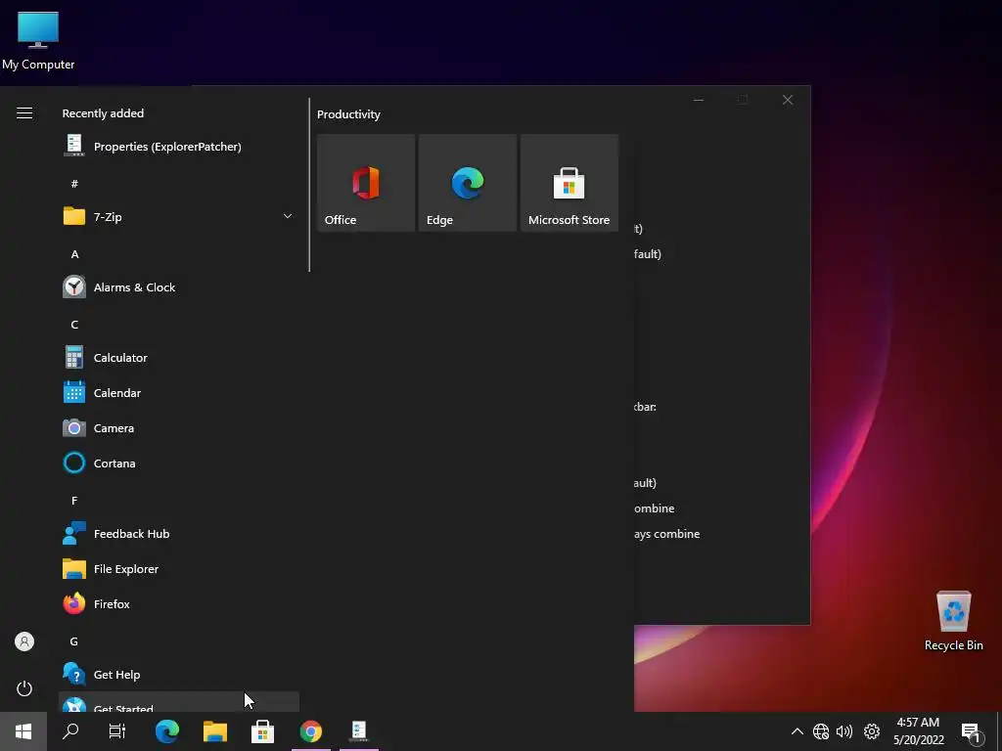
Task: Open the Edge tile in Productivity
Action: click(468, 183)
